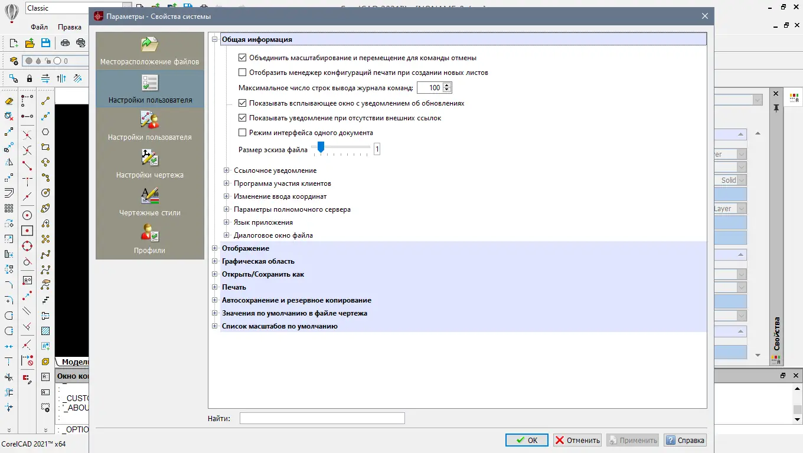This screenshot has height=453, width=803.
Task: Click the Pattern (grid array) tool
Action: point(9,208)
